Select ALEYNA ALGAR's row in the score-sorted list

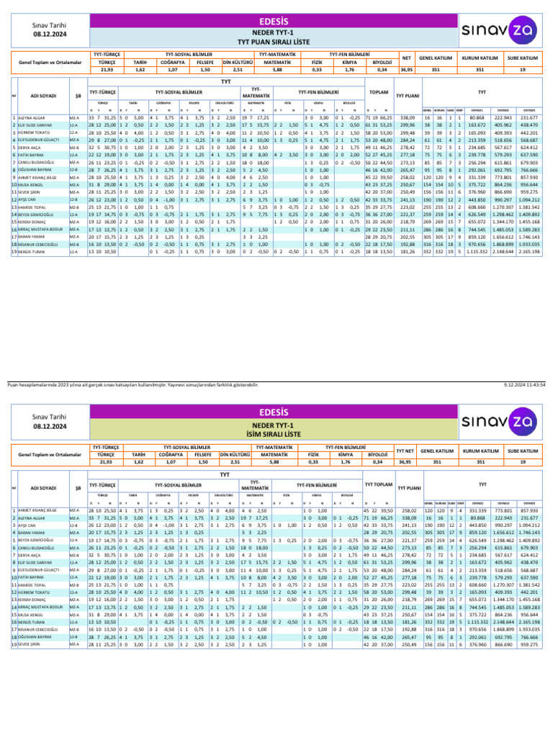276,118
